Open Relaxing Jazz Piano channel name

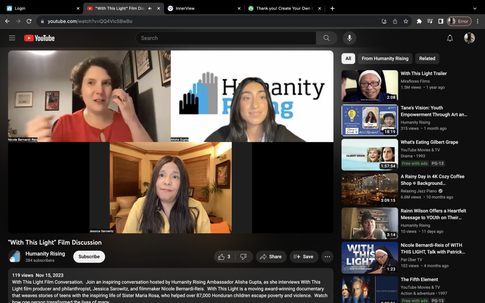pos(419,191)
